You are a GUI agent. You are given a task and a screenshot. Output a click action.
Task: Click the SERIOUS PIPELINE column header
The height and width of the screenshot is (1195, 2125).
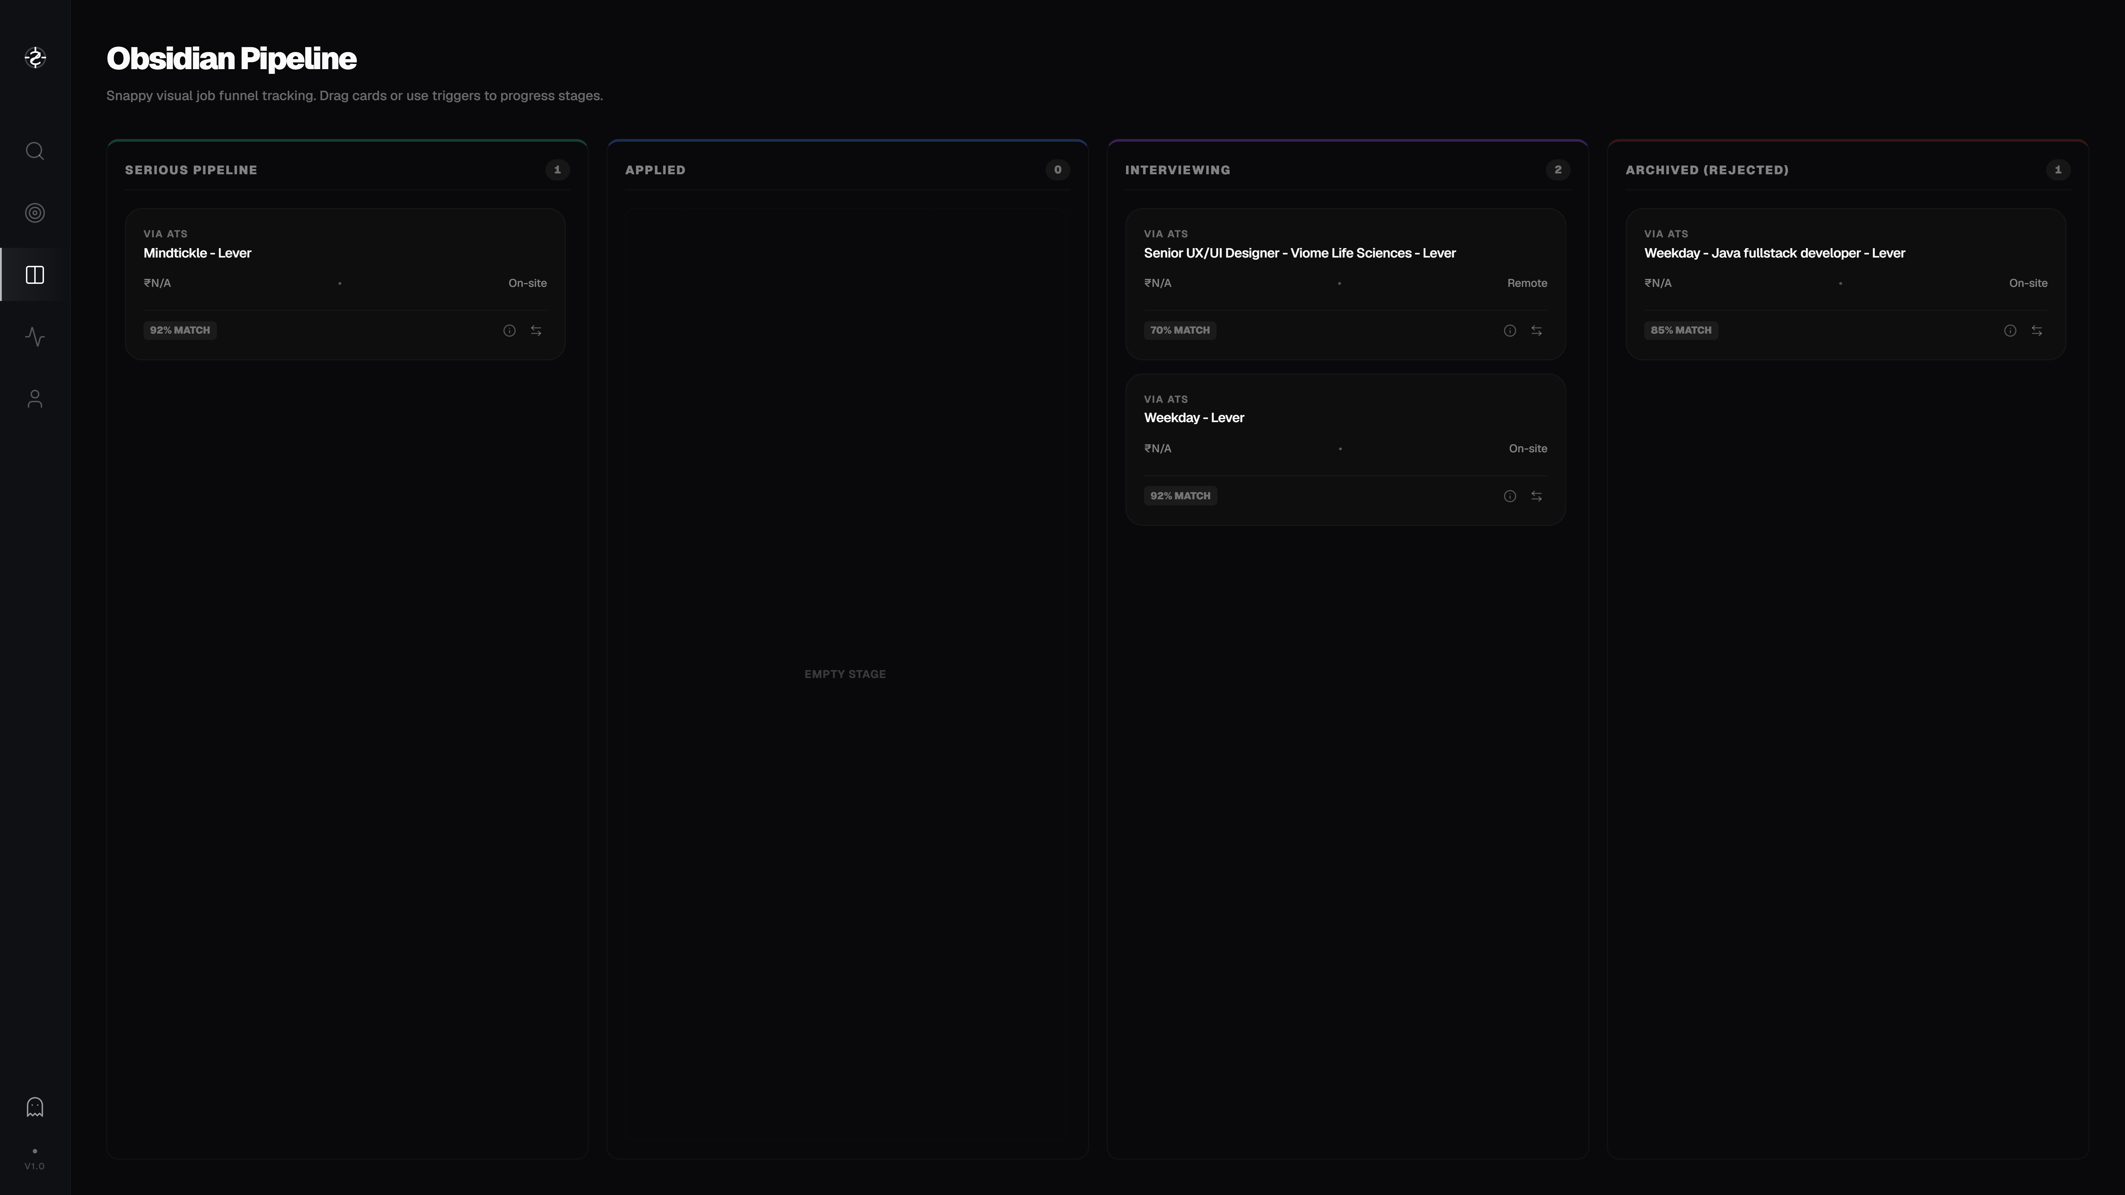191,170
